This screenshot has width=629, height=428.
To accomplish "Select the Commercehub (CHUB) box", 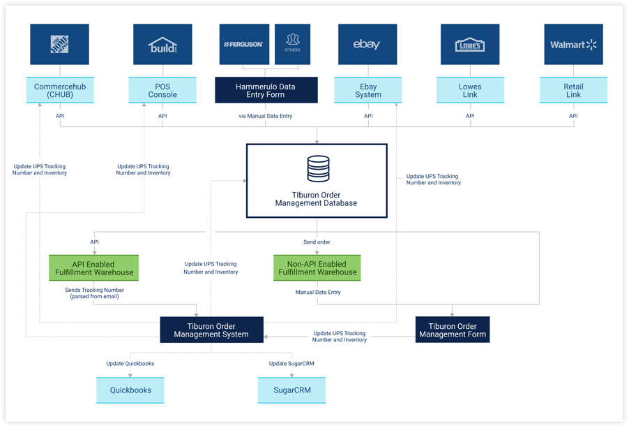I will [x=60, y=90].
